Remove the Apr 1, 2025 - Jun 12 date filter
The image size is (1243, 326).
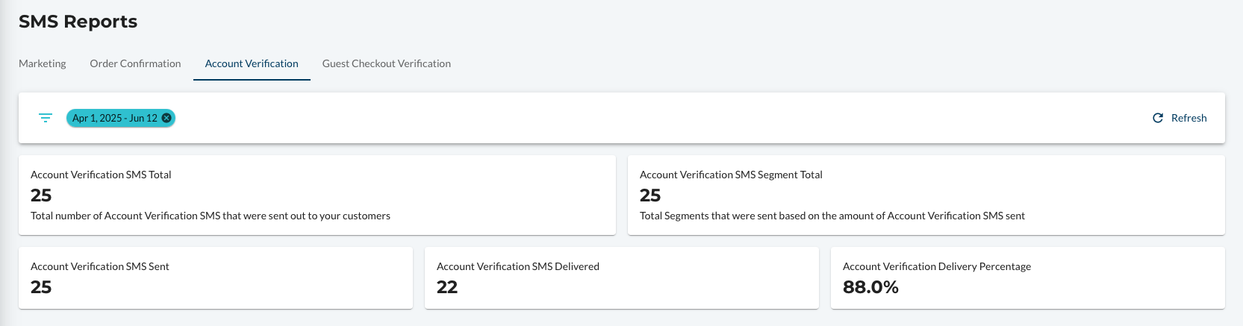click(x=166, y=118)
